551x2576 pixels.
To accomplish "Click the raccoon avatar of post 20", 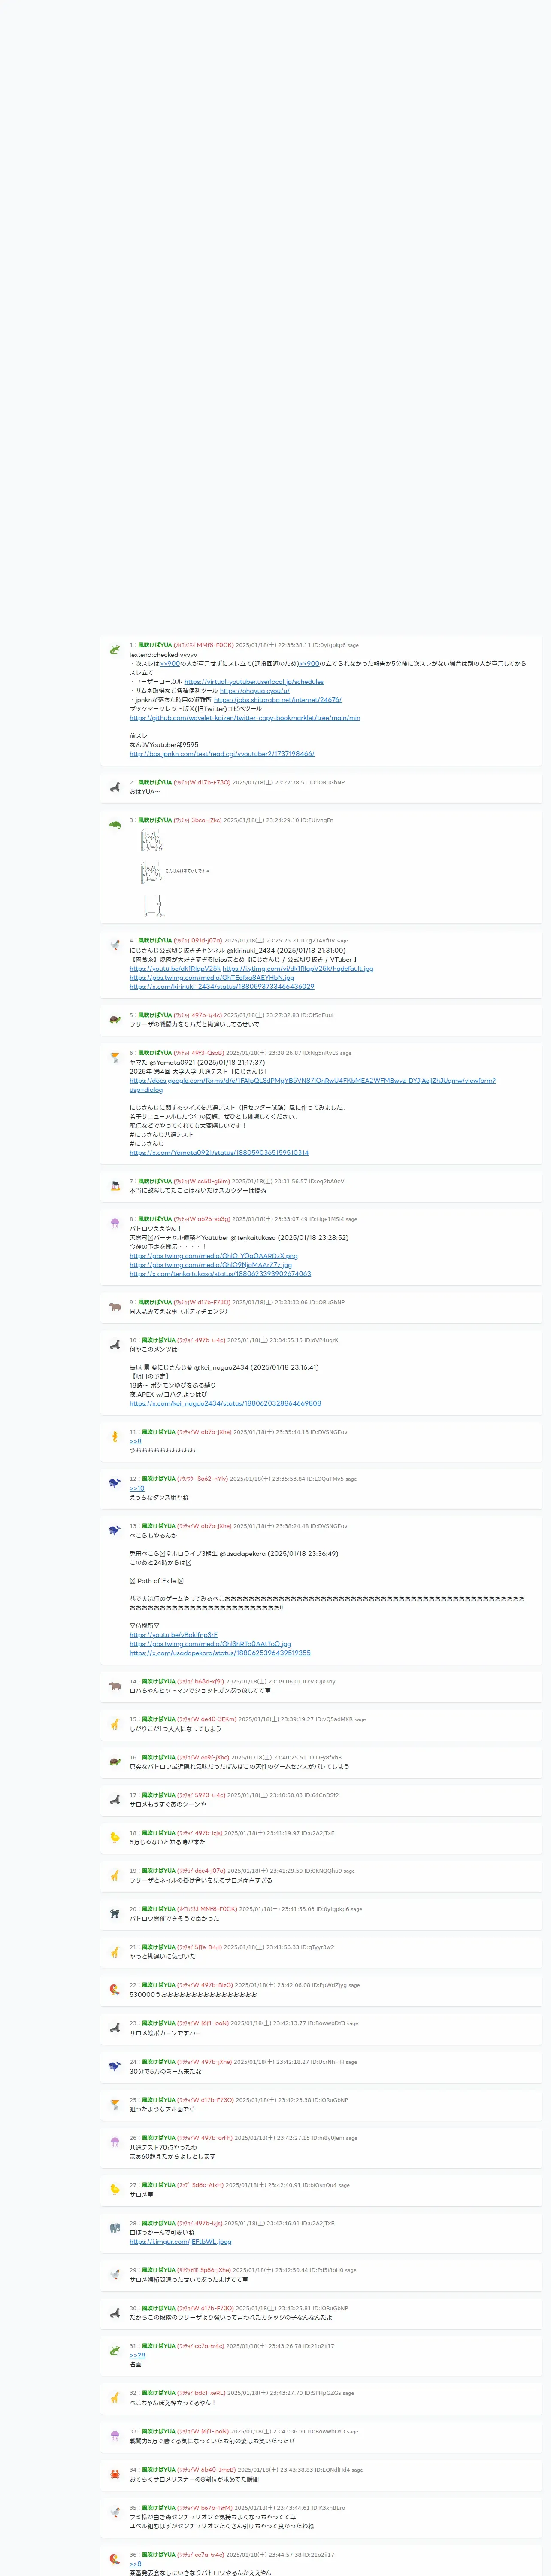I will click(x=115, y=1914).
